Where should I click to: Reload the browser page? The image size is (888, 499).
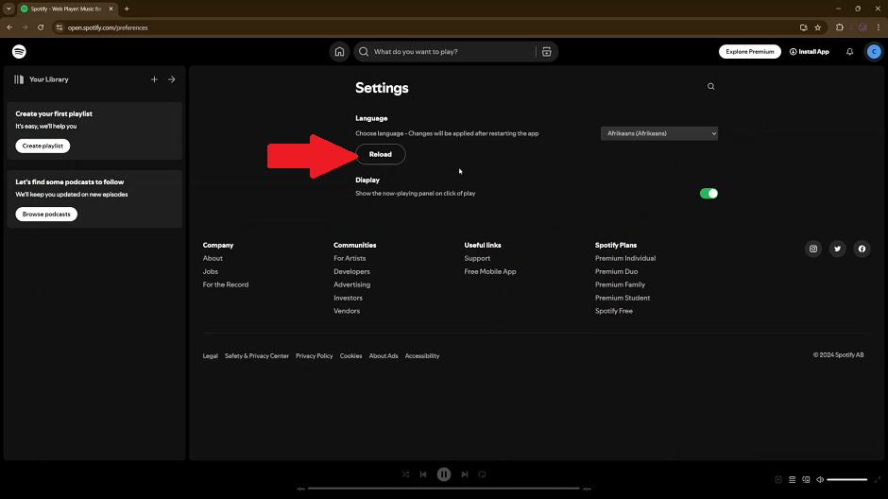click(41, 27)
